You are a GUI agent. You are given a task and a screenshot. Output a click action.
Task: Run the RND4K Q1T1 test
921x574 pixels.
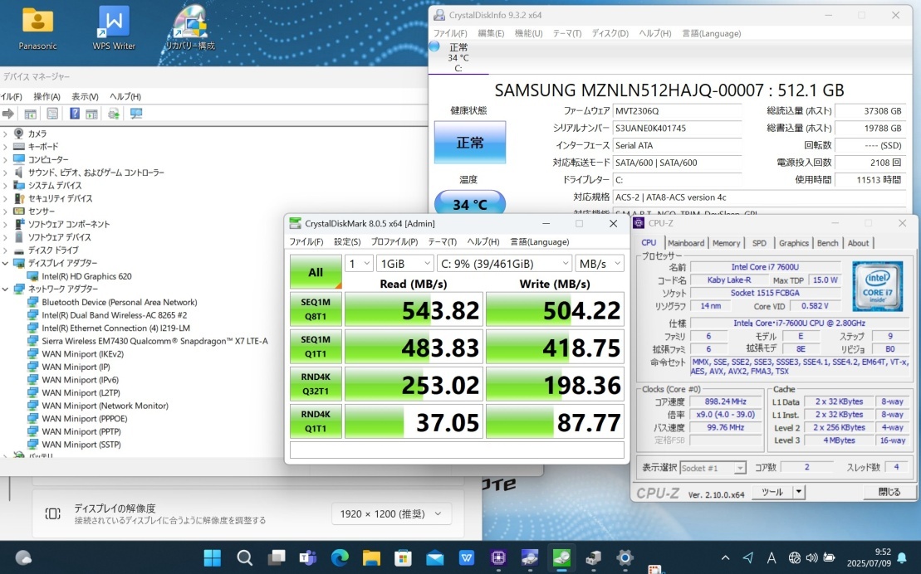coord(316,421)
